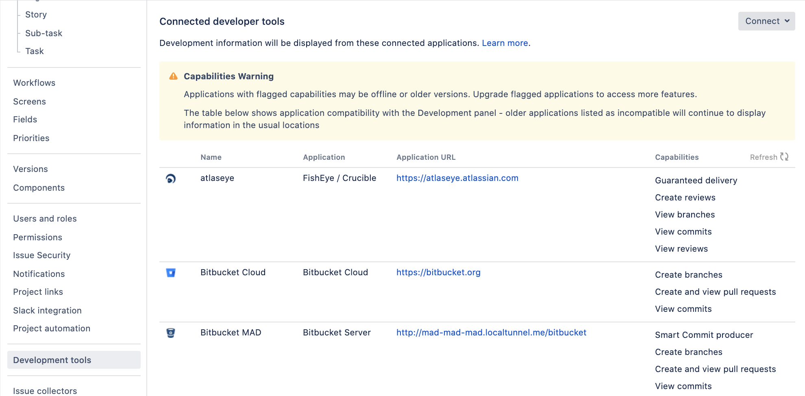This screenshot has width=805, height=396.
Task: Select Development tools in sidebar
Action: (x=52, y=360)
